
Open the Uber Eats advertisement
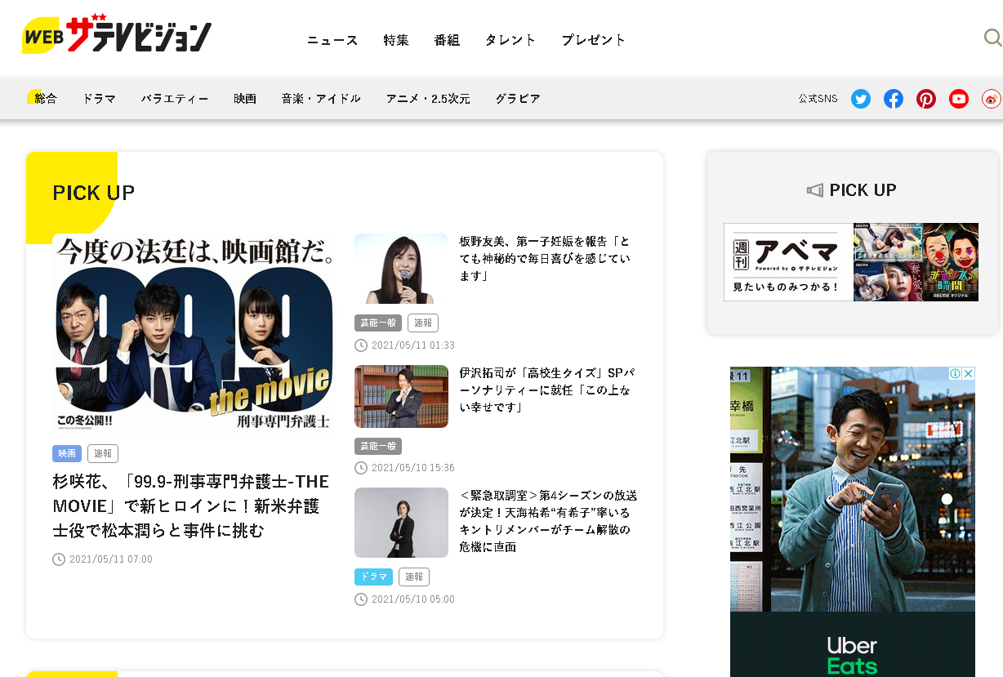(x=853, y=522)
